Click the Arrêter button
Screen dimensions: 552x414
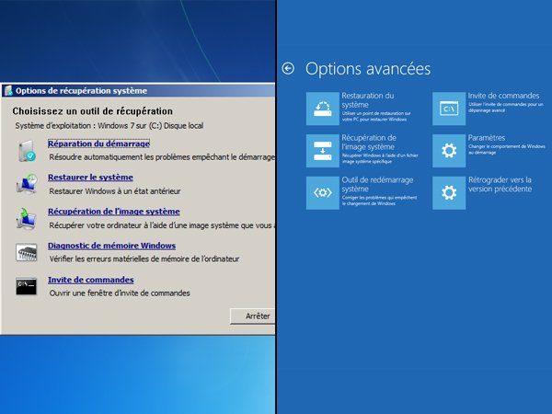point(253,316)
